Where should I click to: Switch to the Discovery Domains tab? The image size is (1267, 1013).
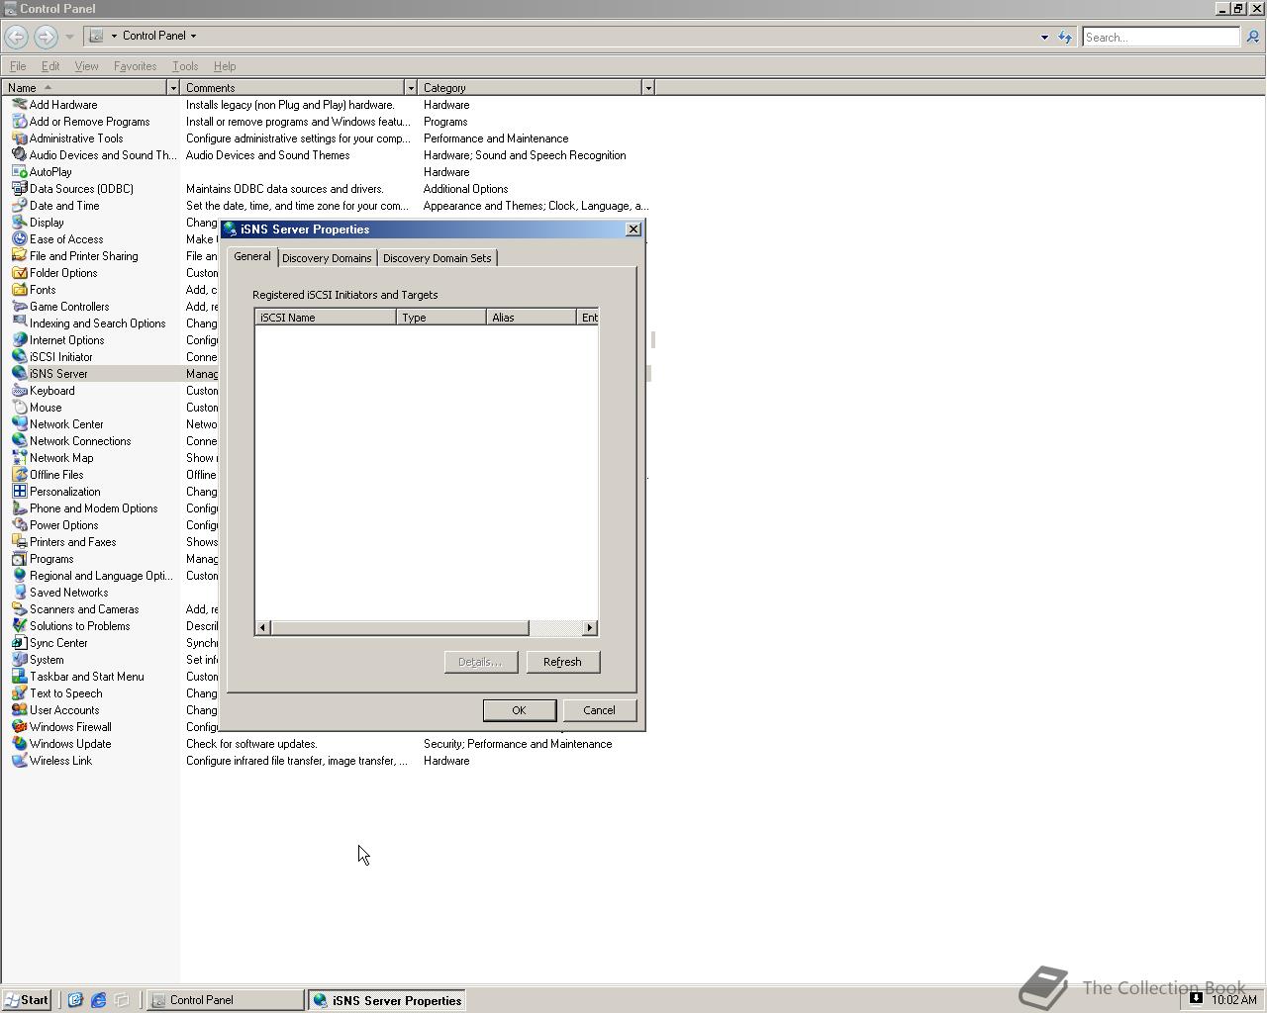[327, 258]
